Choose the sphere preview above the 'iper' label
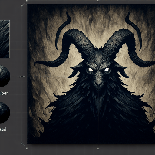This screenshot has height=155, width=155. click(5, 76)
